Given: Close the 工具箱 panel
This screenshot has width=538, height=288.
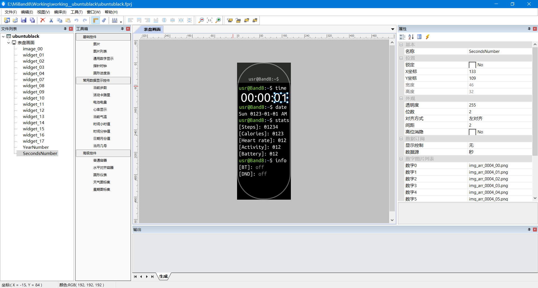Looking at the screenshot, I should (x=128, y=29).
